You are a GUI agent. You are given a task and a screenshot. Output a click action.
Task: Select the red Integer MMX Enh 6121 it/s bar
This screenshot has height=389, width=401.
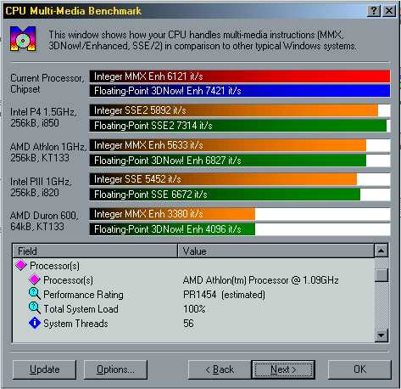pyautogui.click(x=240, y=76)
